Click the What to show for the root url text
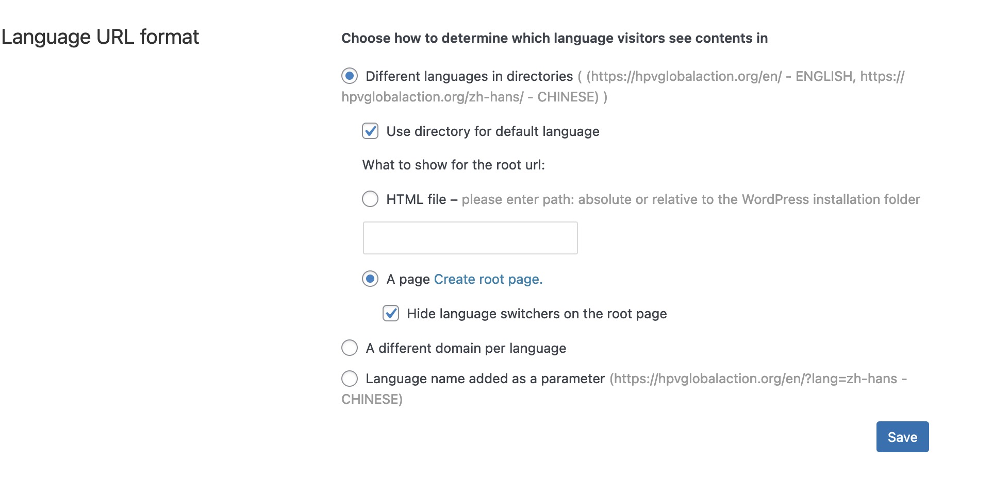 [x=454, y=165]
